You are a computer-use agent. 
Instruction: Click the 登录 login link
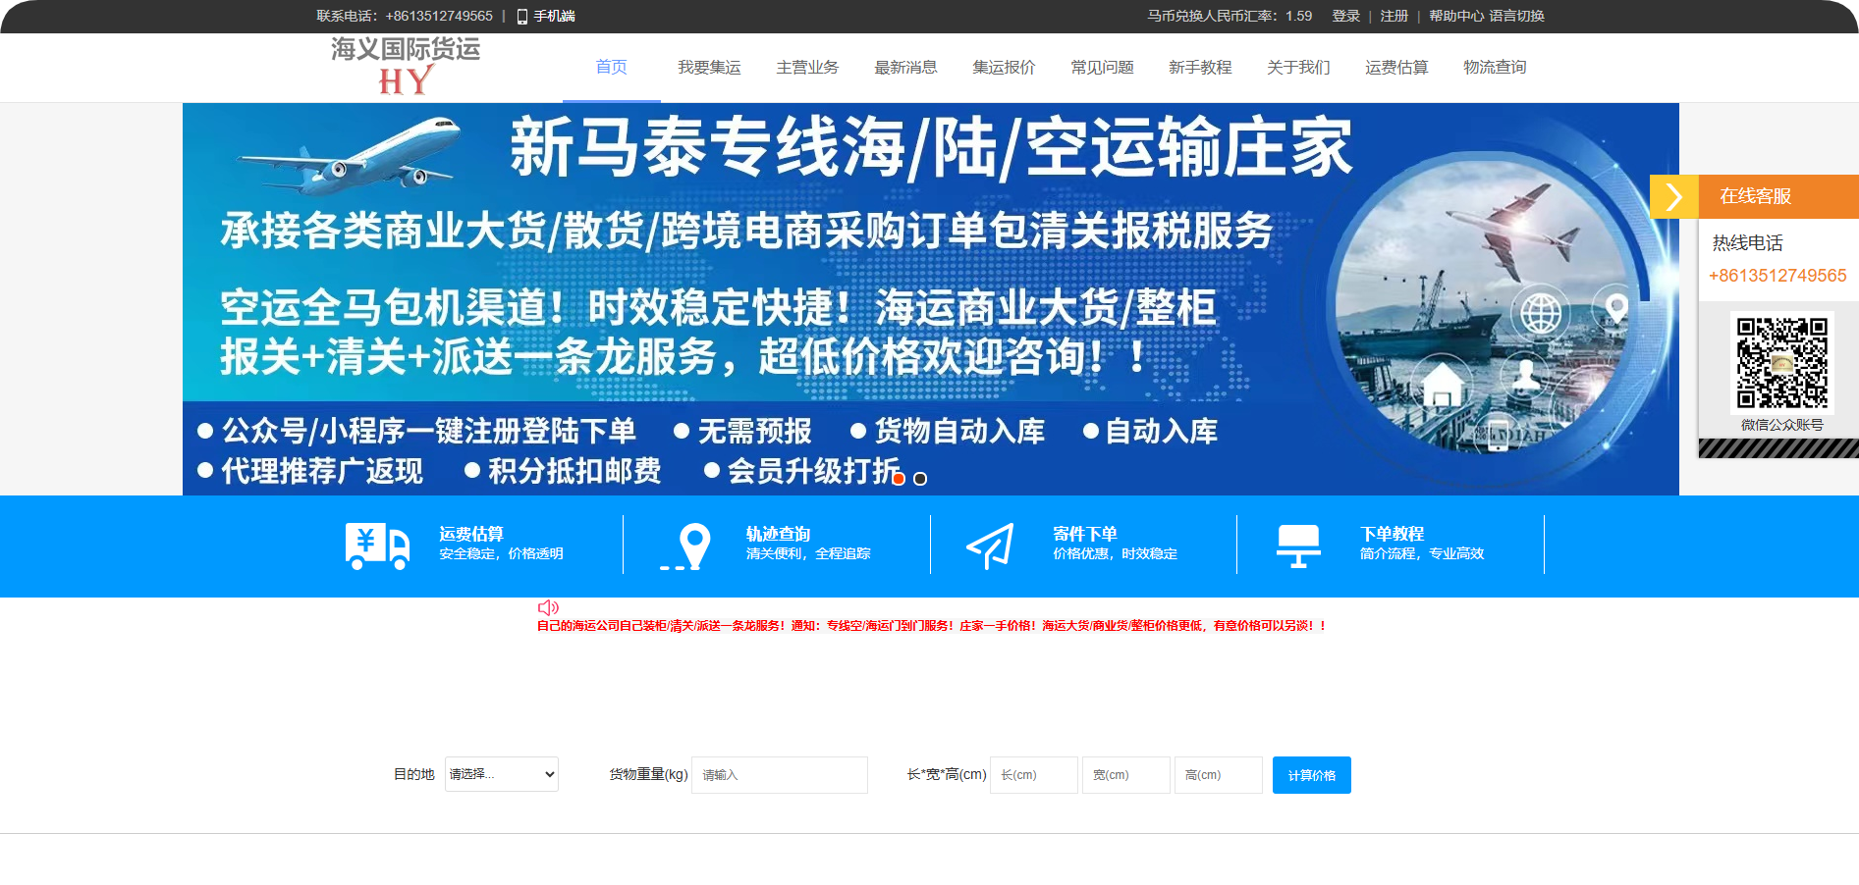click(1345, 17)
